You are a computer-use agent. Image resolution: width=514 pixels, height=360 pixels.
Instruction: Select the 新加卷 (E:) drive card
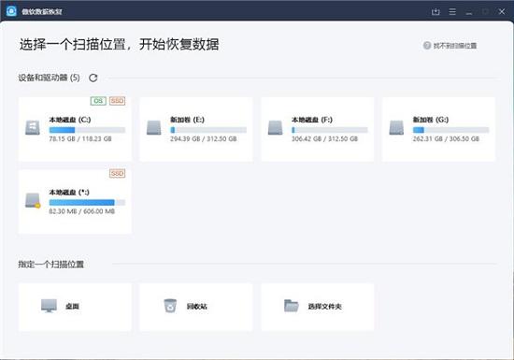coord(196,129)
